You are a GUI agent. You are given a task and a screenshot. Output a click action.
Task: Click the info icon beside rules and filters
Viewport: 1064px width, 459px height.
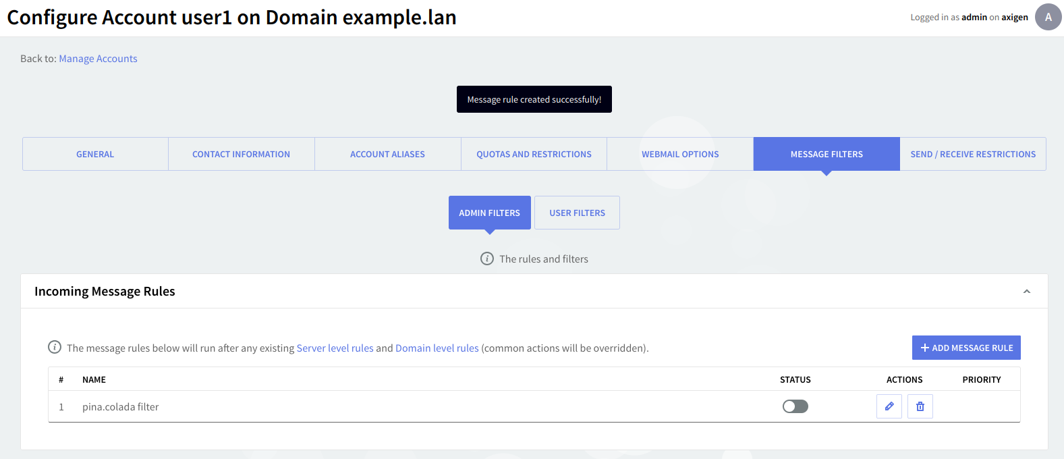[487, 259]
